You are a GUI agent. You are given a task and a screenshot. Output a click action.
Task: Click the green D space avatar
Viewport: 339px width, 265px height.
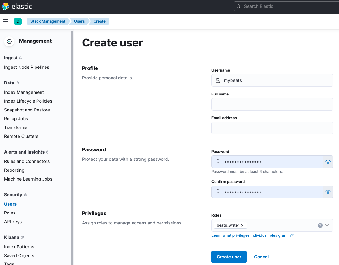[18, 21]
